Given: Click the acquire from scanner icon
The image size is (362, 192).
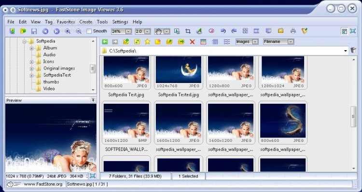Looking at the screenshot, I should click(12, 31).
